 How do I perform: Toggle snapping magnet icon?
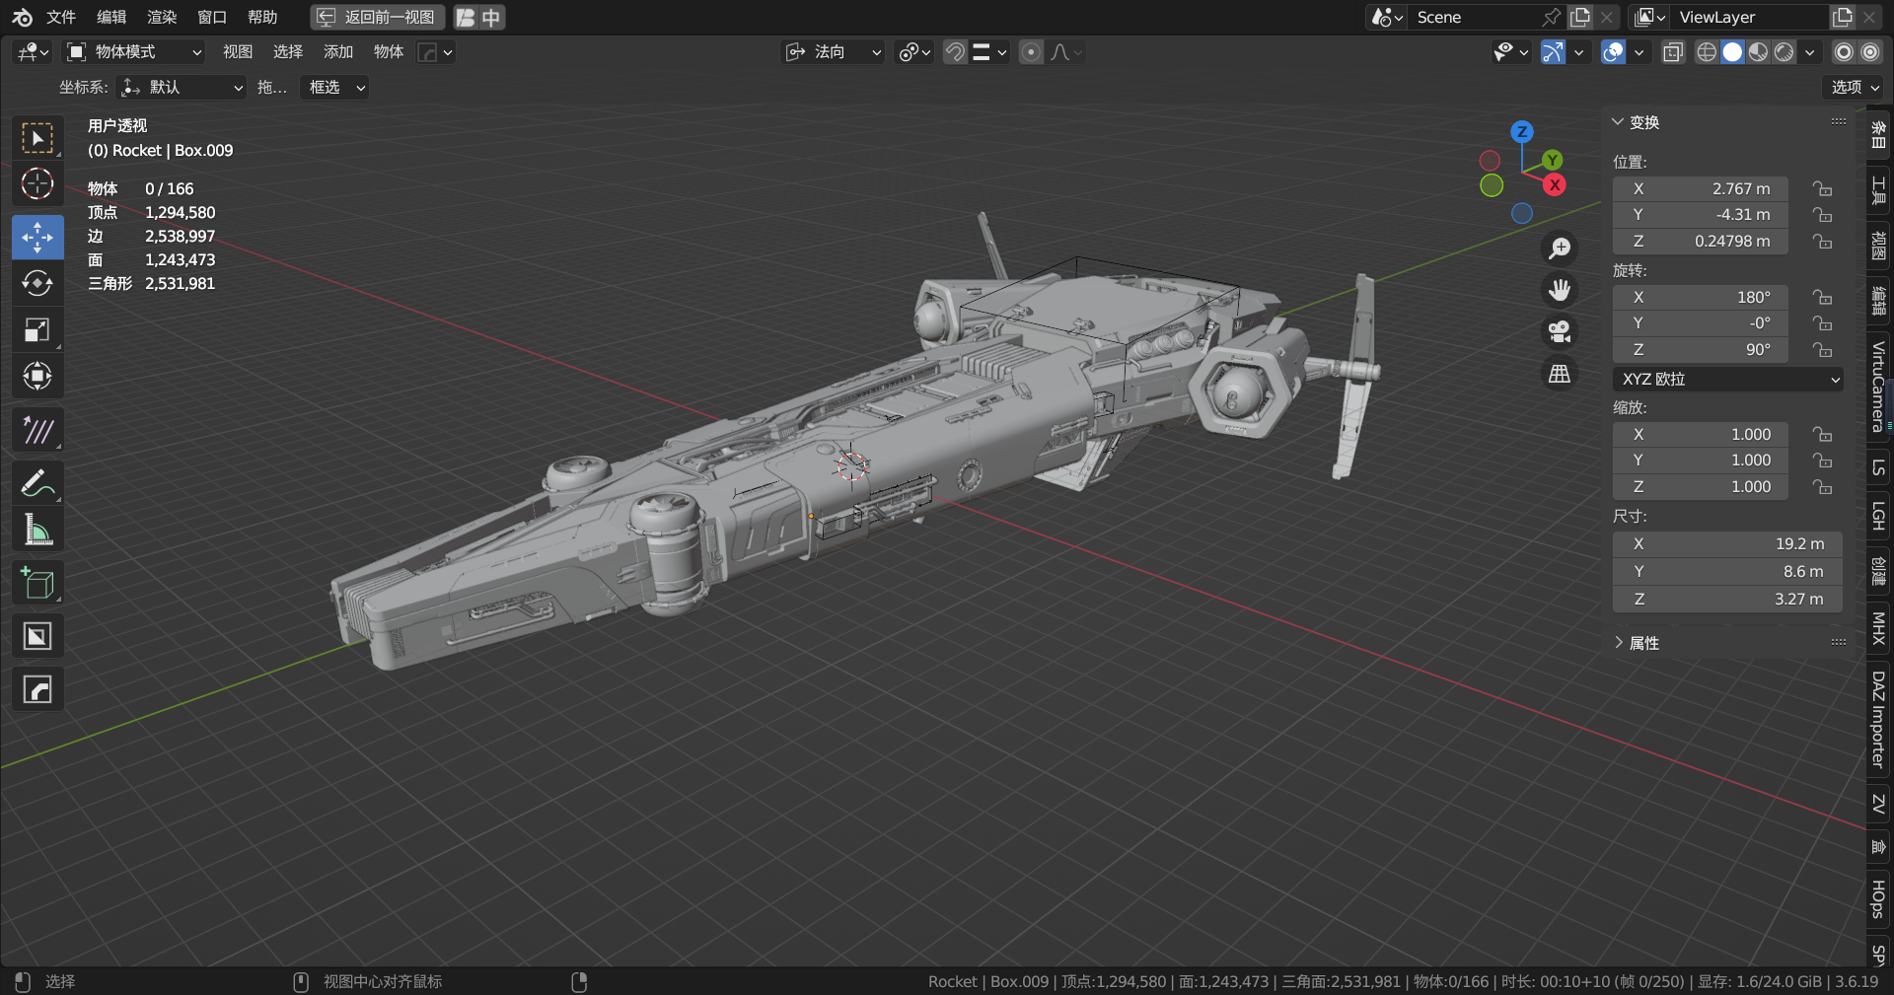(954, 52)
